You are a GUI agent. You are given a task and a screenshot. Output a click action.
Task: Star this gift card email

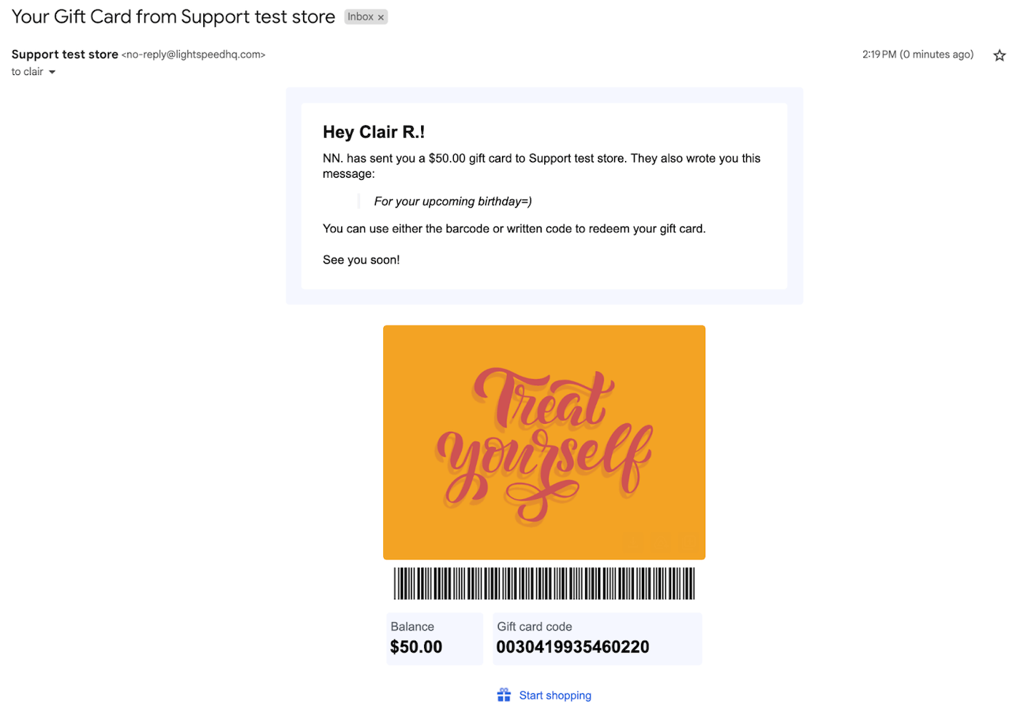point(1000,55)
